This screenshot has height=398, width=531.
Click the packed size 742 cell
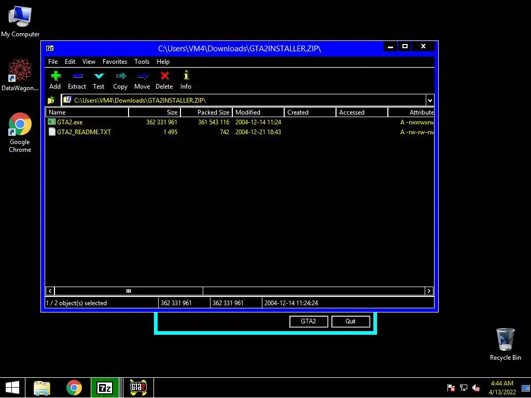click(224, 132)
